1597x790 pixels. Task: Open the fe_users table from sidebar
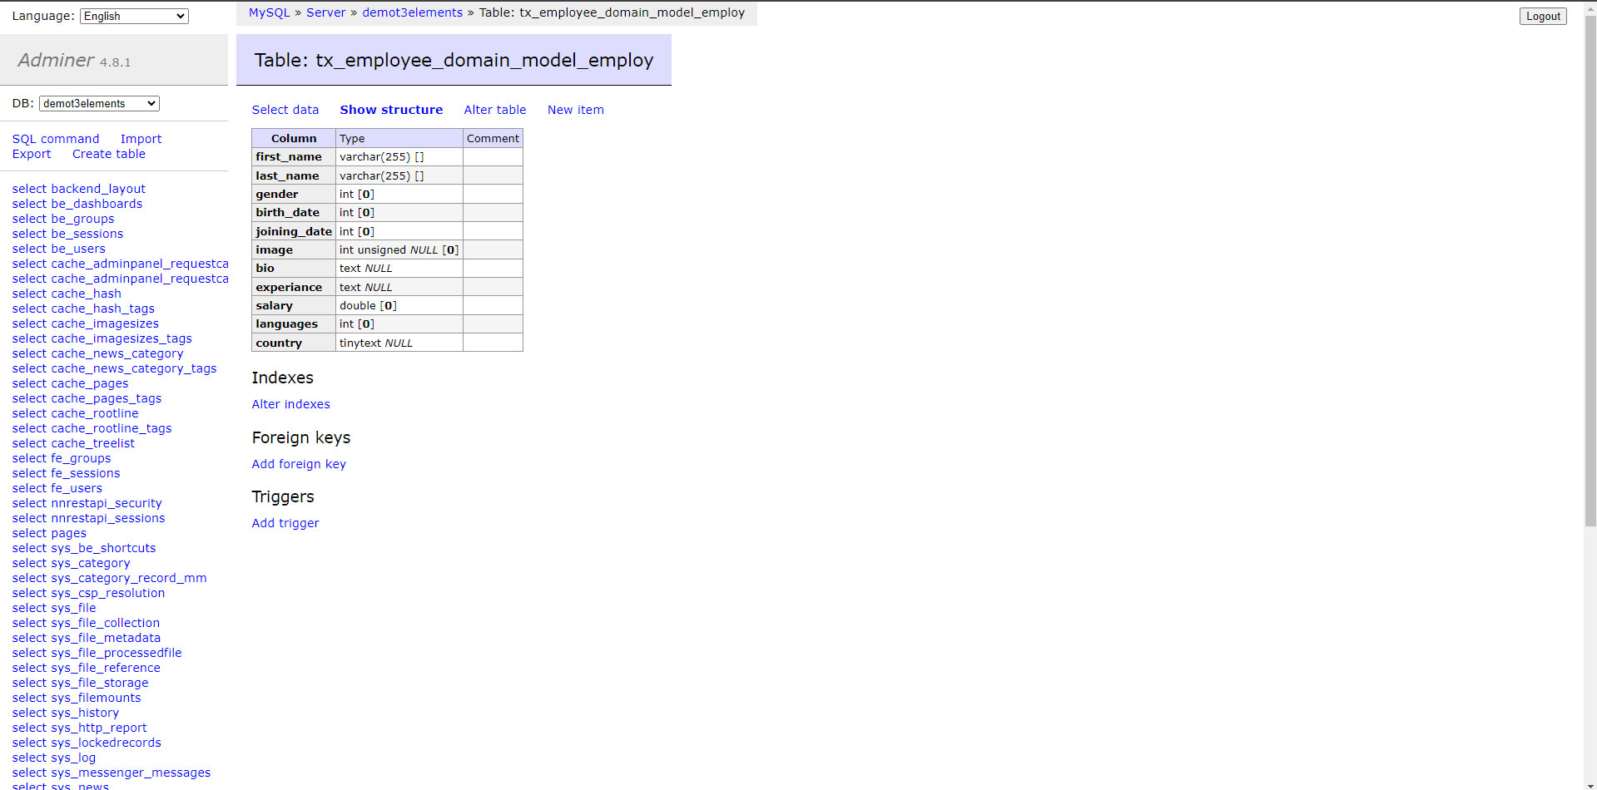pos(77,488)
